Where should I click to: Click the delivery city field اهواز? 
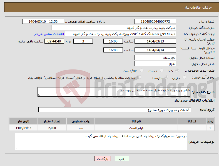click(x=155, y=64)
